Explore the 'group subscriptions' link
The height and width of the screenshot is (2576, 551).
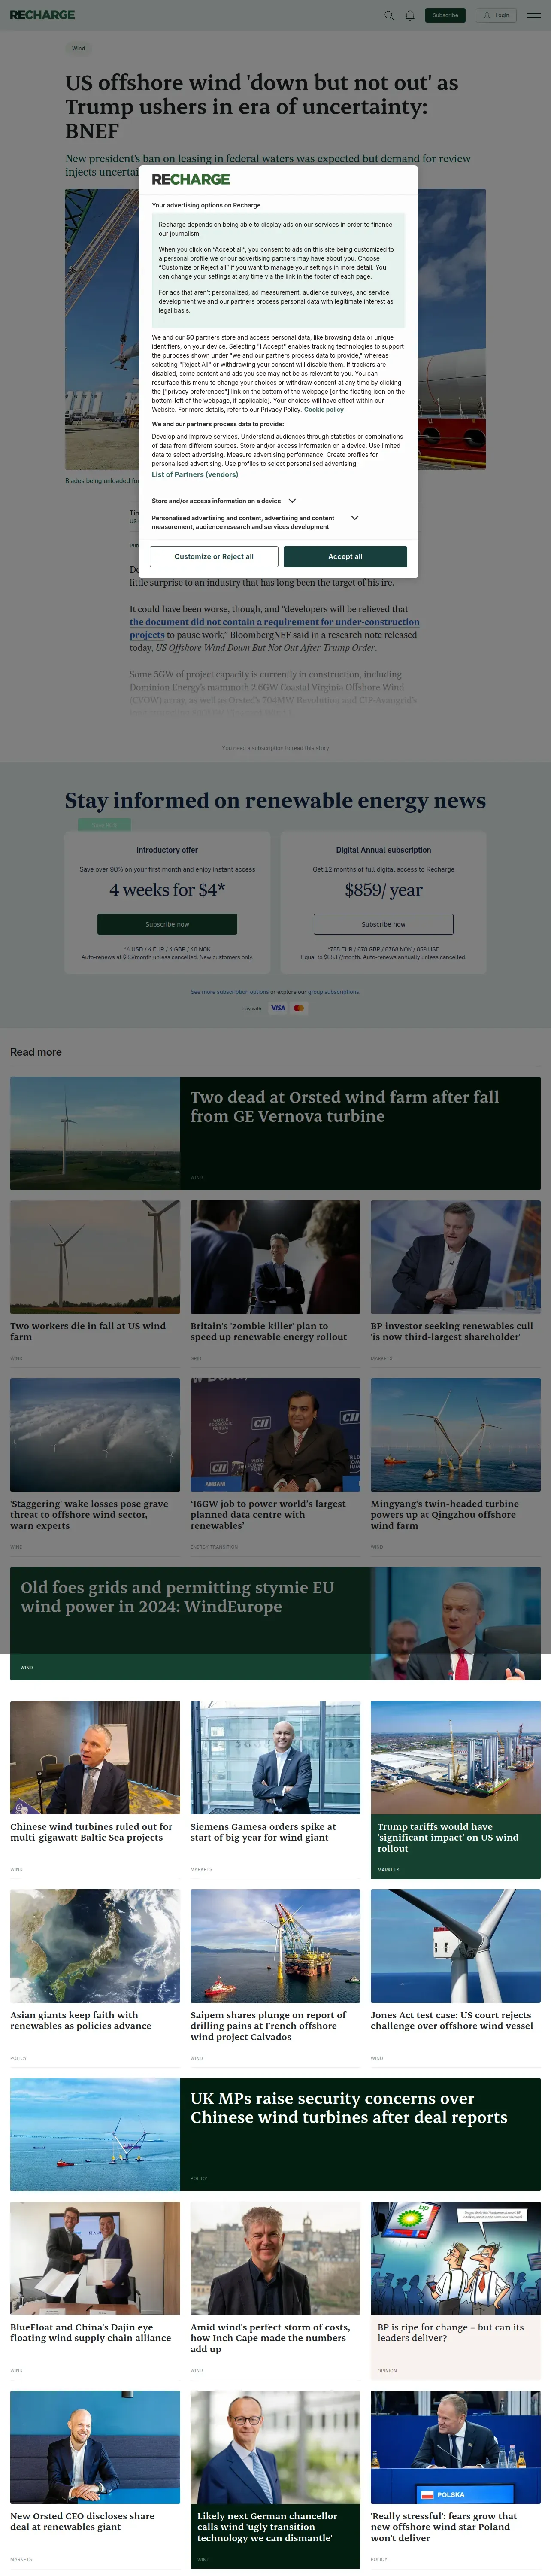coord(334,992)
